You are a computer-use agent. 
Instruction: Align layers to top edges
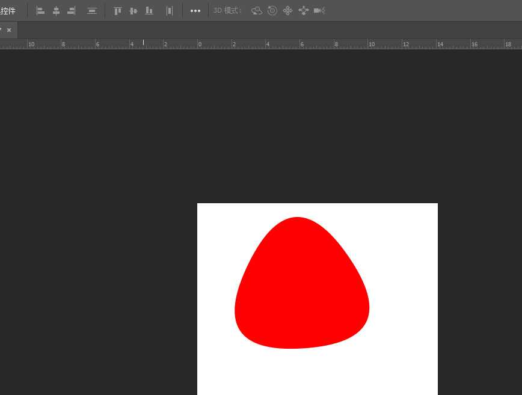[x=118, y=11]
